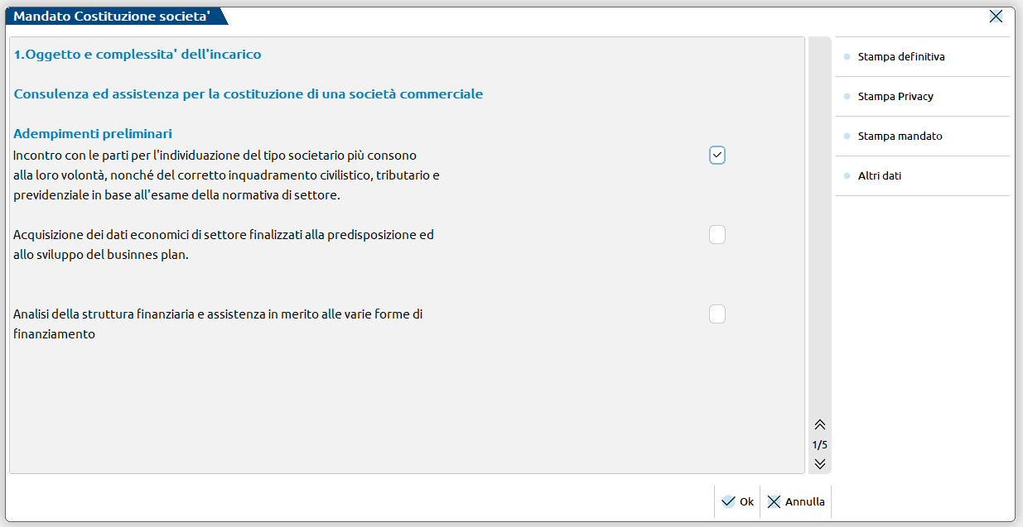The width and height of the screenshot is (1023, 527).
Task: Click the 'Adempimenti preliminari' section heading
Action: pyautogui.click(x=93, y=133)
